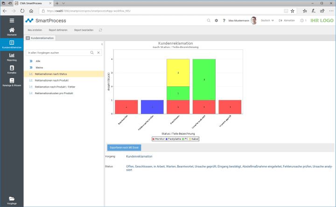Go to Startseite in the sidebar

pos(12,31)
